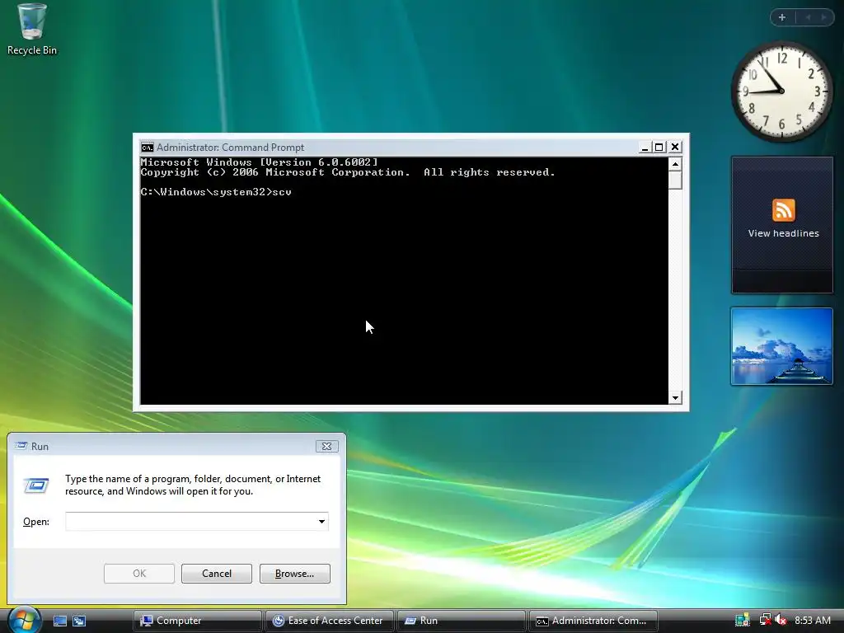
Task: Close the Command Prompt window
Action: [x=675, y=147]
